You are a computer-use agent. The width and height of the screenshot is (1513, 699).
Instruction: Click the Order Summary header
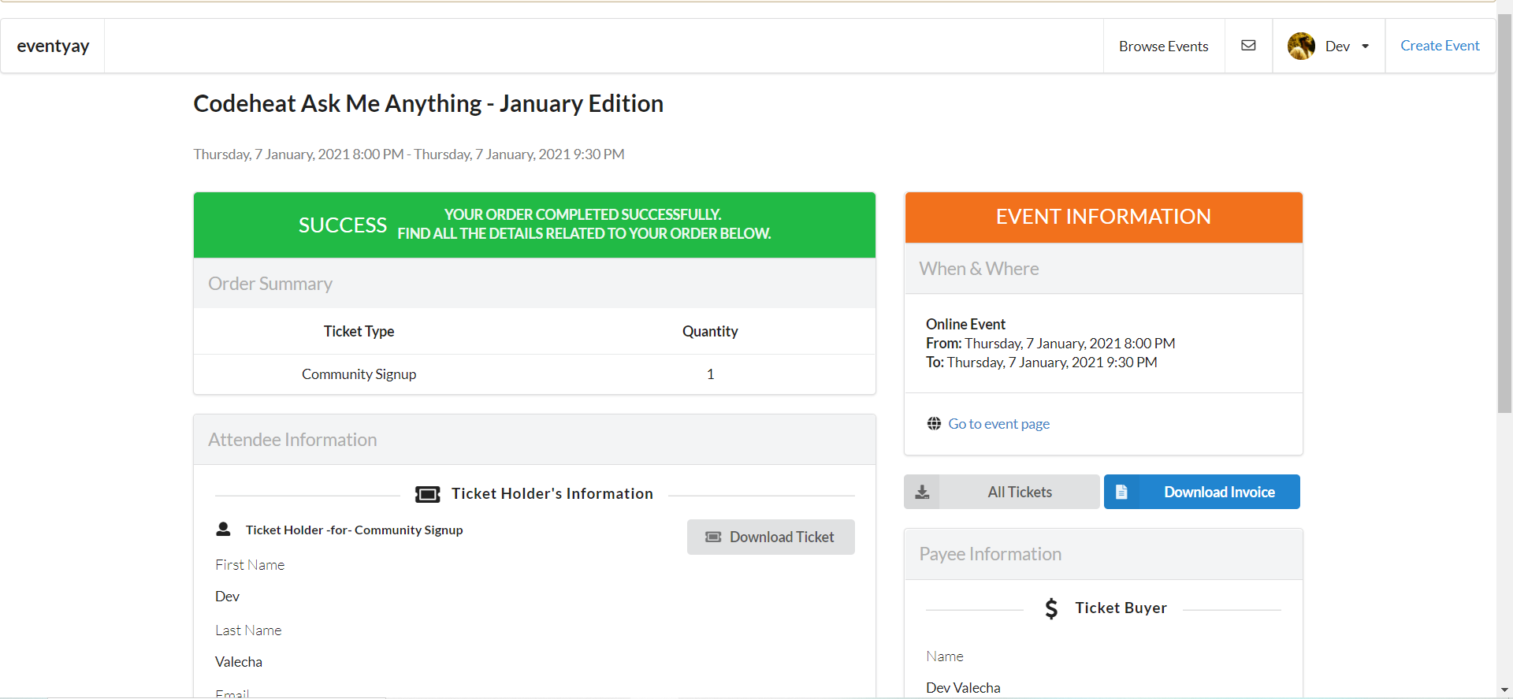(534, 284)
